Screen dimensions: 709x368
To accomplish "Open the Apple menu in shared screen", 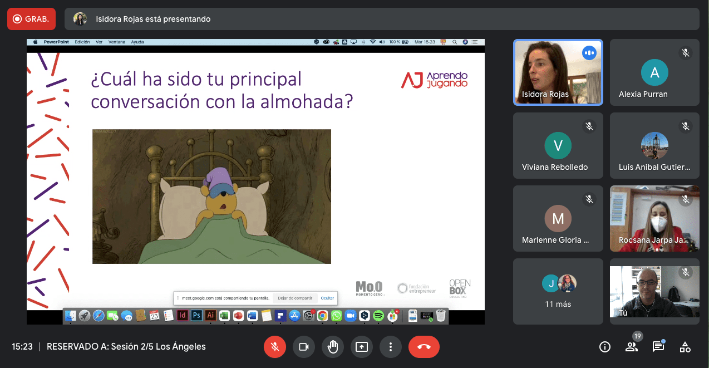I will (35, 42).
